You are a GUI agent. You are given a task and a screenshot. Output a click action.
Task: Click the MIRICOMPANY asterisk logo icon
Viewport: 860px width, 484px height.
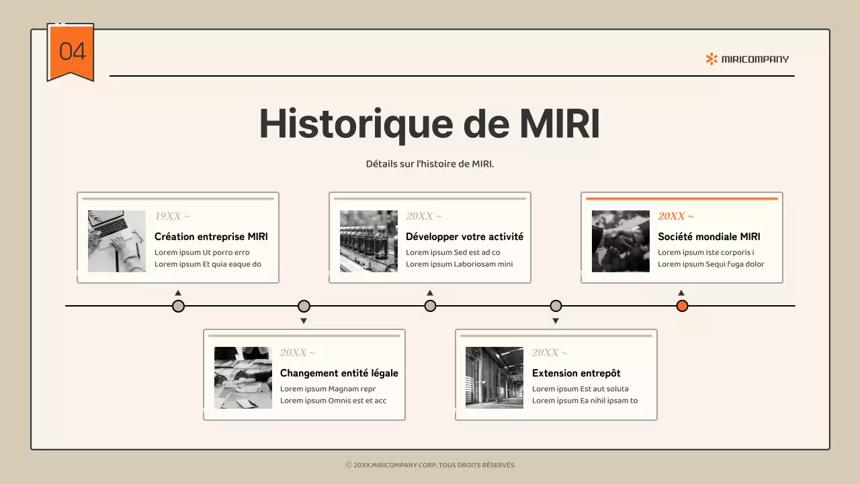click(710, 58)
